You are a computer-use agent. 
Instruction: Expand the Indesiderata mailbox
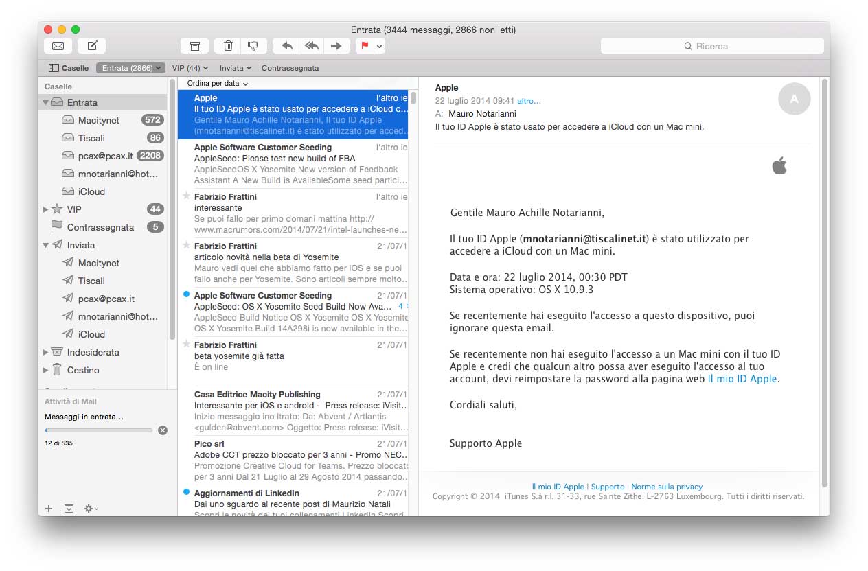coord(46,352)
